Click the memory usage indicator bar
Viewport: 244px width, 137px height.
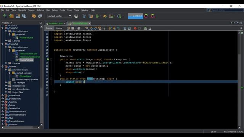(135, 16)
